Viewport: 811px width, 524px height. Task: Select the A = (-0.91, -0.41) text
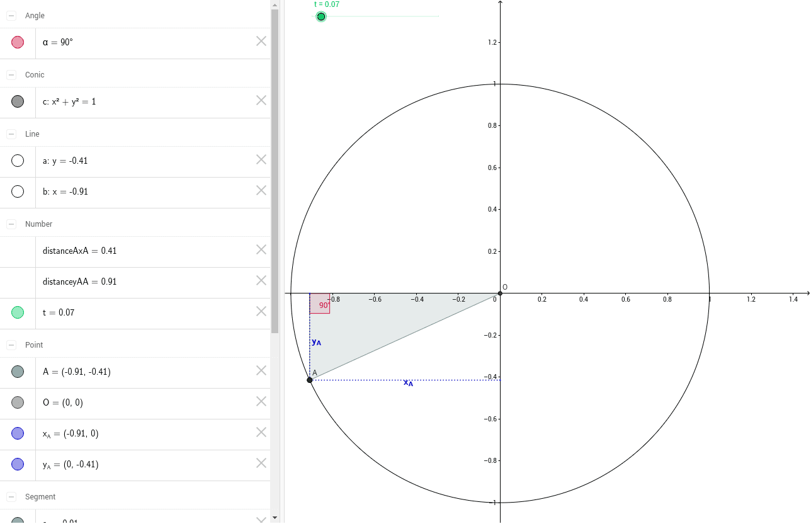77,372
